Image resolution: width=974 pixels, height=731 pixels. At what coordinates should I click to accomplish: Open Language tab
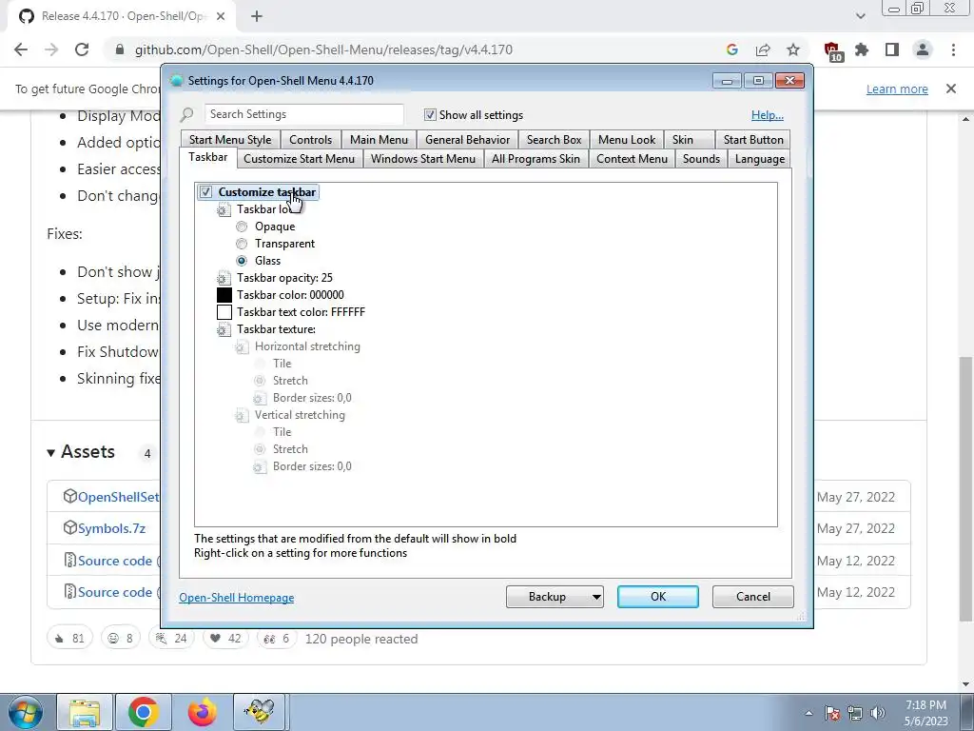point(760,159)
